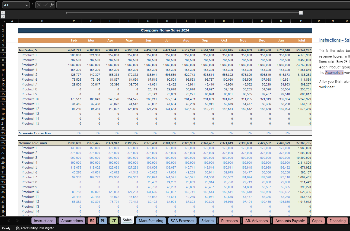Open Accessibility: Investigate in status bar
Screen dimensions: 350x231
click(x=35, y=228)
